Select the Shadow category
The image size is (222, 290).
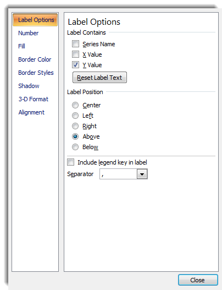click(x=29, y=86)
